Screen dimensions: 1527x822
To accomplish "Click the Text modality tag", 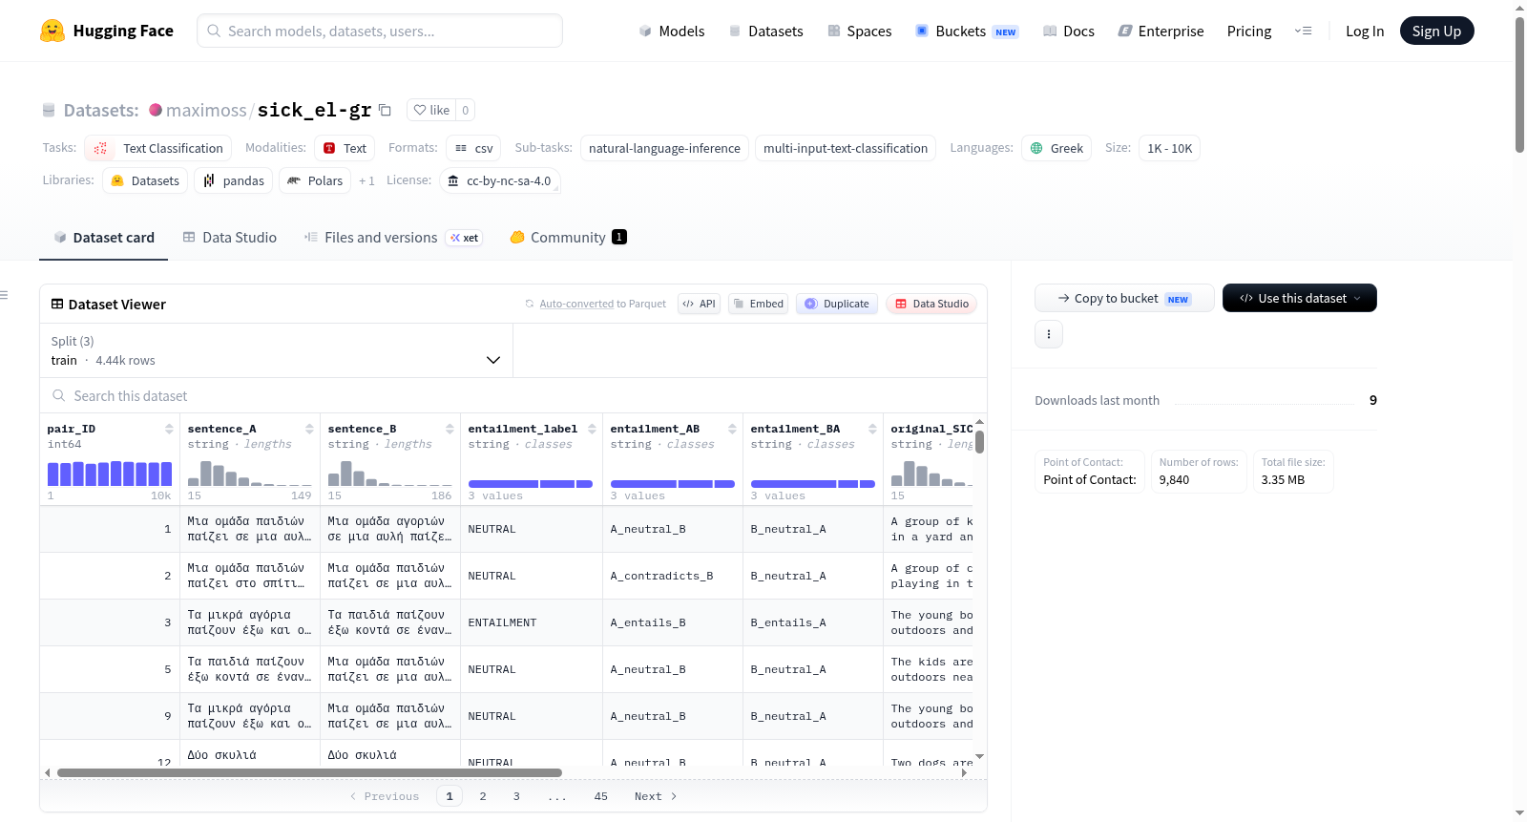I will [345, 148].
